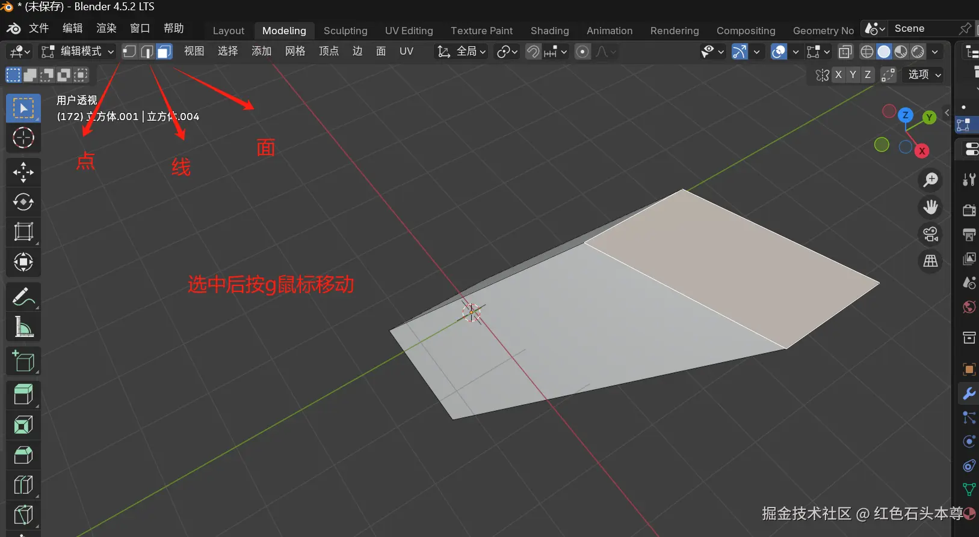979x537 pixels.
Task: Select the Inset Faces tool
Action: [23, 425]
